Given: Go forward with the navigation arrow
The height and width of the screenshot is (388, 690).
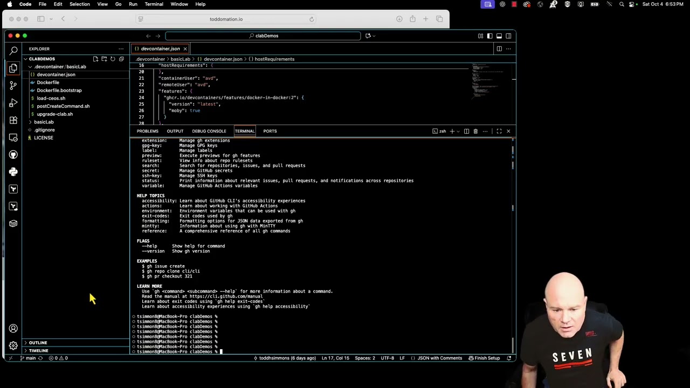Looking at the screenshot, I should [158, 36].
